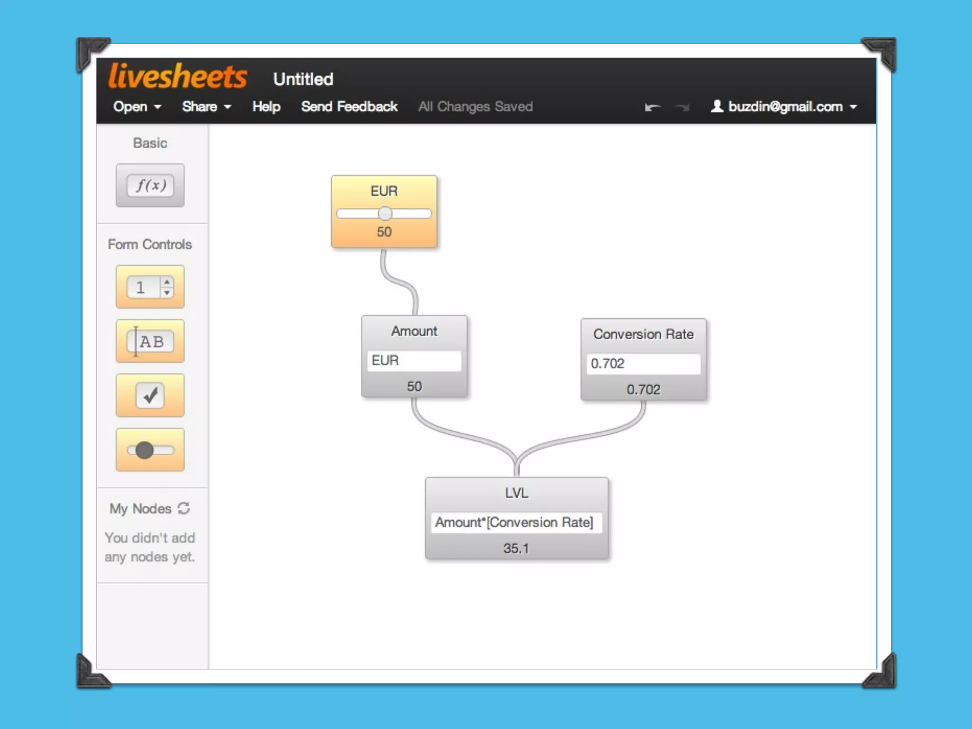Click the user profile icon
Screen dimensions: 972x729
pyautogui.click(x=717, y=106)
